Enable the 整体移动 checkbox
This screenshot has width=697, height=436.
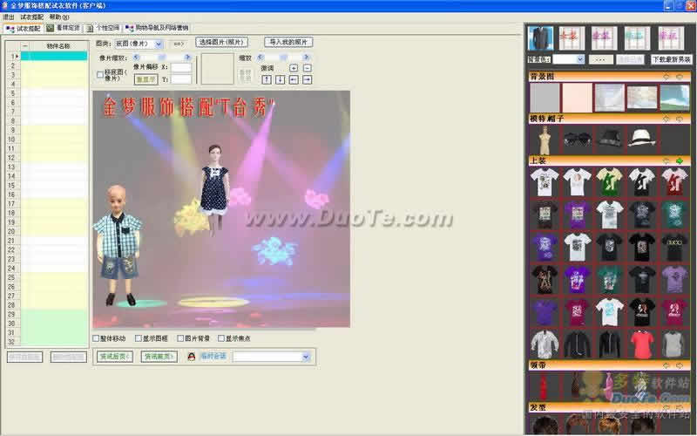point(96,338)
